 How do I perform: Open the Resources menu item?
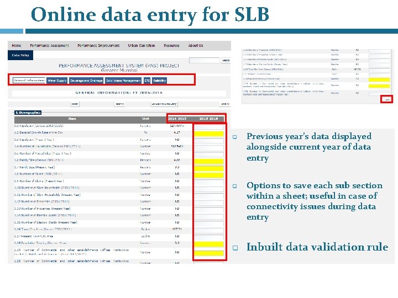pos(171,46)
